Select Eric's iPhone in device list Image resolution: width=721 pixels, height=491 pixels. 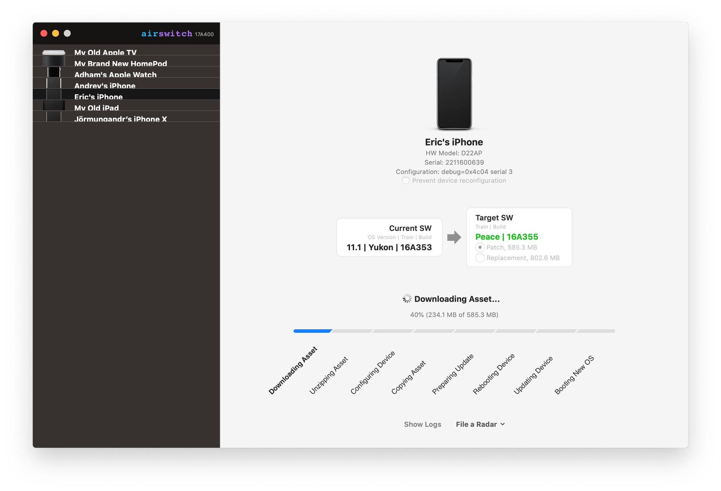click(126, 94)
